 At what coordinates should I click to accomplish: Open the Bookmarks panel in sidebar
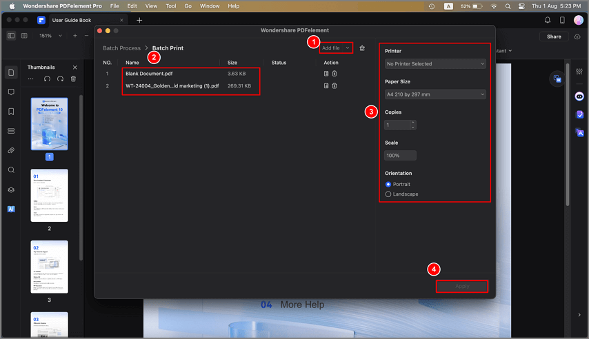point(11,112)
